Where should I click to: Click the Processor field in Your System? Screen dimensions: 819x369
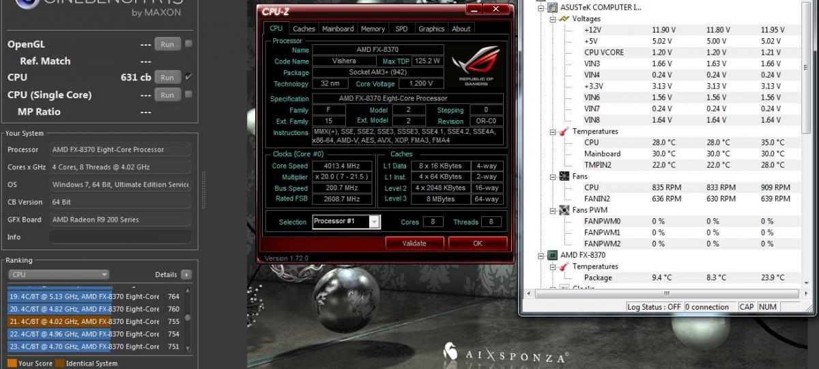click(119, 149)
